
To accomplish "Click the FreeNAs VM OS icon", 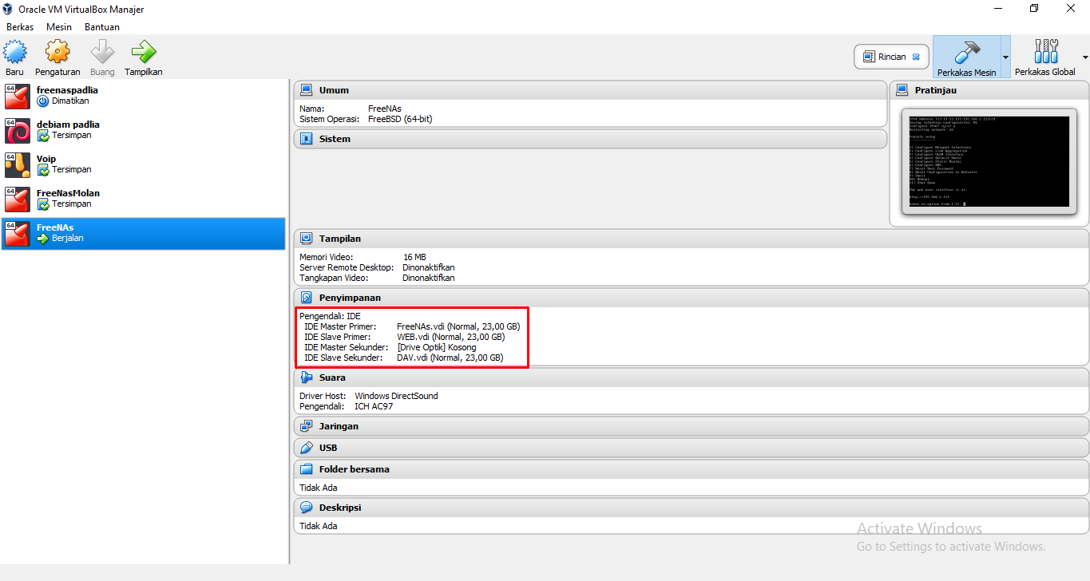I will [x=18, y=233].
